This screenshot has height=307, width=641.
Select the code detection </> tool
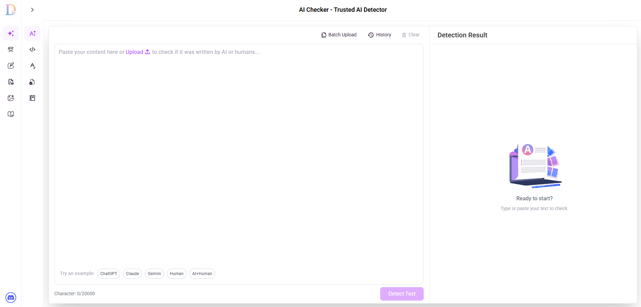pos(32,49)
